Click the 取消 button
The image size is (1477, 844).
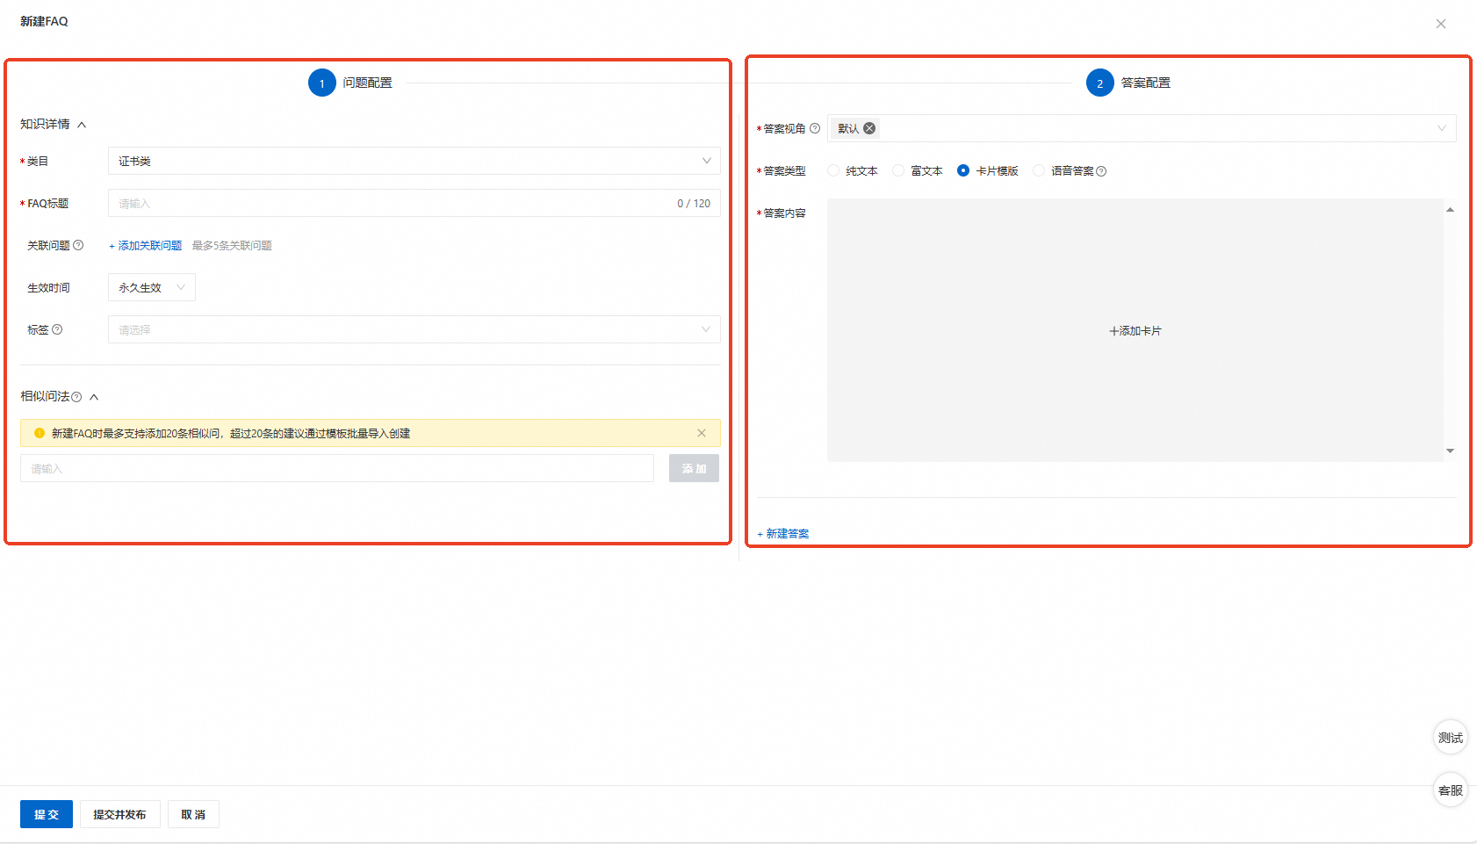coord(193,814)
